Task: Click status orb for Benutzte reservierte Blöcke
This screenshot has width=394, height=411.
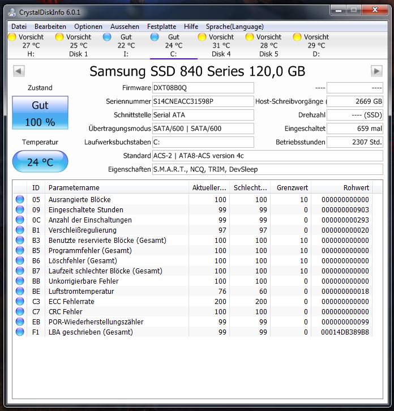Action: pos(20,241)
